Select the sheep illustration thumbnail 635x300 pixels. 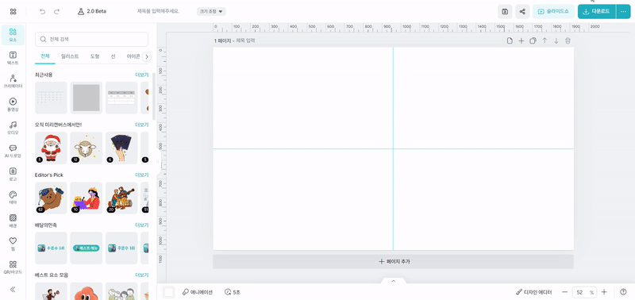(87, 148)
